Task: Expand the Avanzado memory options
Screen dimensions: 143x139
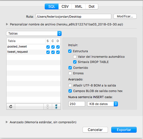Action: [7, 122]
